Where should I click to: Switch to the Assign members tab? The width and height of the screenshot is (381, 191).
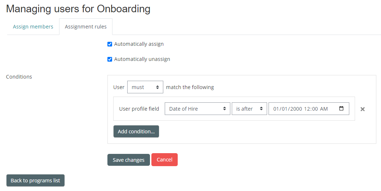(33, 27)
